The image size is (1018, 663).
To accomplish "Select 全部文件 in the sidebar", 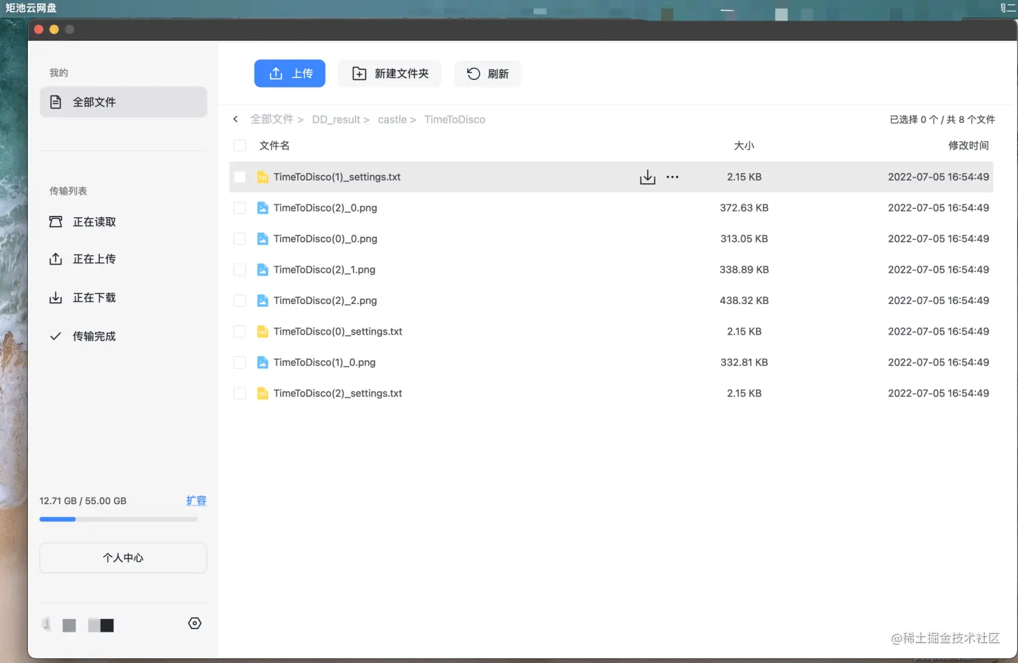I will [94, 102].
